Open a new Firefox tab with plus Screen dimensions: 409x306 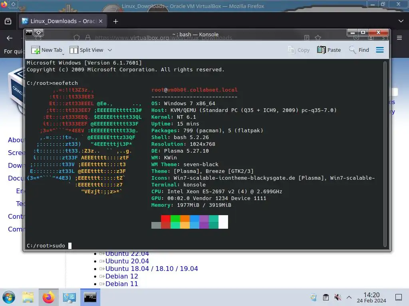point(115,22)
